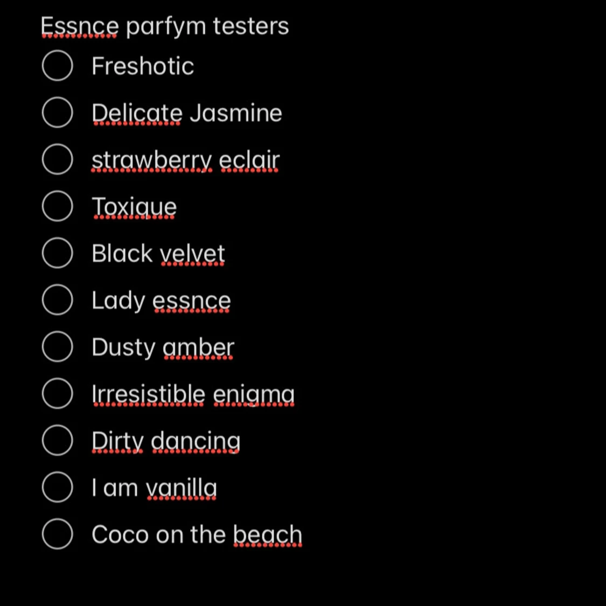Check off the Freshotic item
Image resolution: width=606 pixels, height=606 pixels.
57,65
